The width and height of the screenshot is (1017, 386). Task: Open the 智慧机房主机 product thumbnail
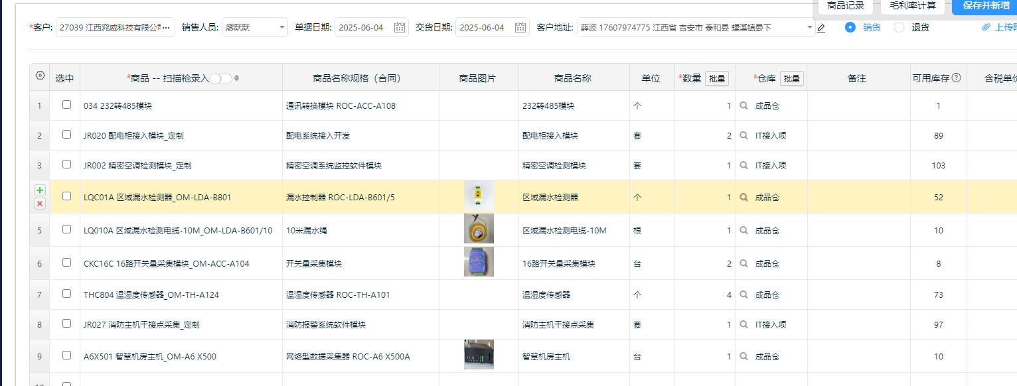(x=479, y=355)
